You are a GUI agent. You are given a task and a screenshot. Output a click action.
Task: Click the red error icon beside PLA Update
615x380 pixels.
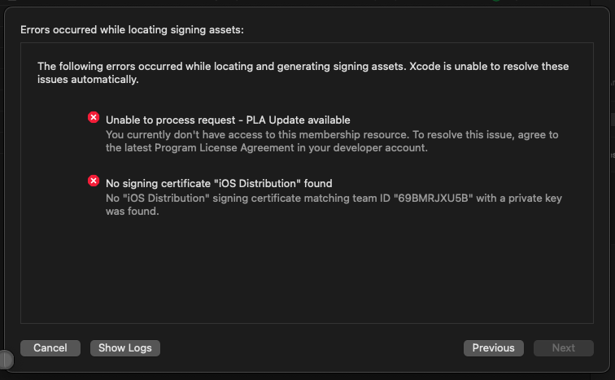point(94,118)
